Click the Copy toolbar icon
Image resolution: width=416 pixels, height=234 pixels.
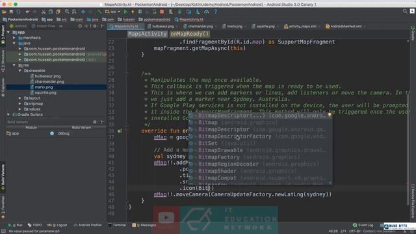point(51,12)
